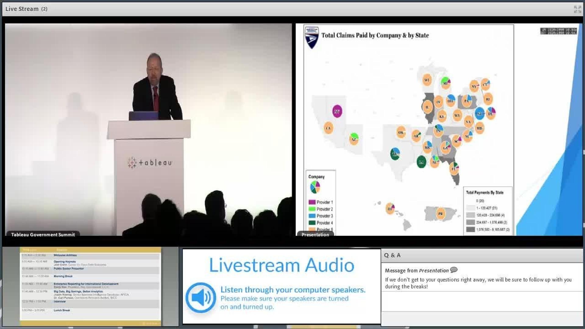
Task: Click the Inspector General shield logo
Action: 312,37
